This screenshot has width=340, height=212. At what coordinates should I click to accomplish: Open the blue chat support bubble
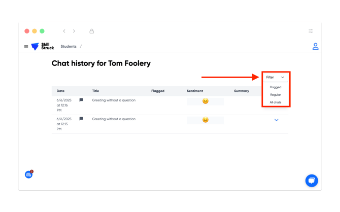click(312, 181)
